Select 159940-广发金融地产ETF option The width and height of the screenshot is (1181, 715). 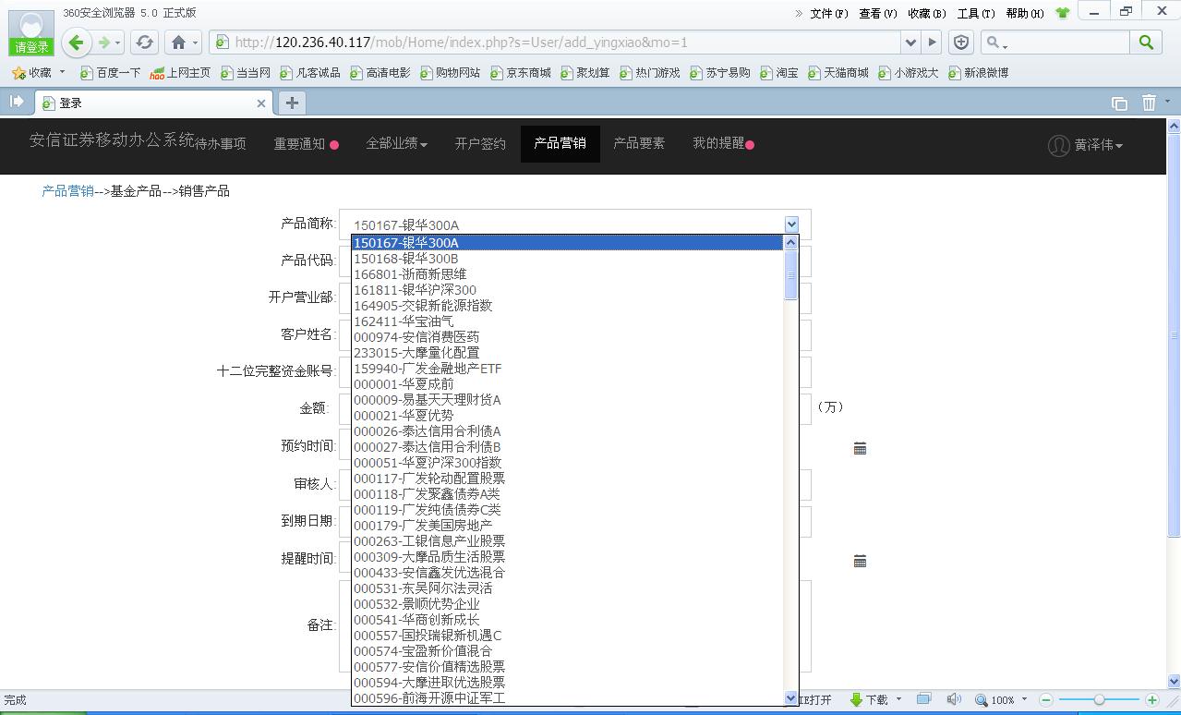[x=567, y=369]
